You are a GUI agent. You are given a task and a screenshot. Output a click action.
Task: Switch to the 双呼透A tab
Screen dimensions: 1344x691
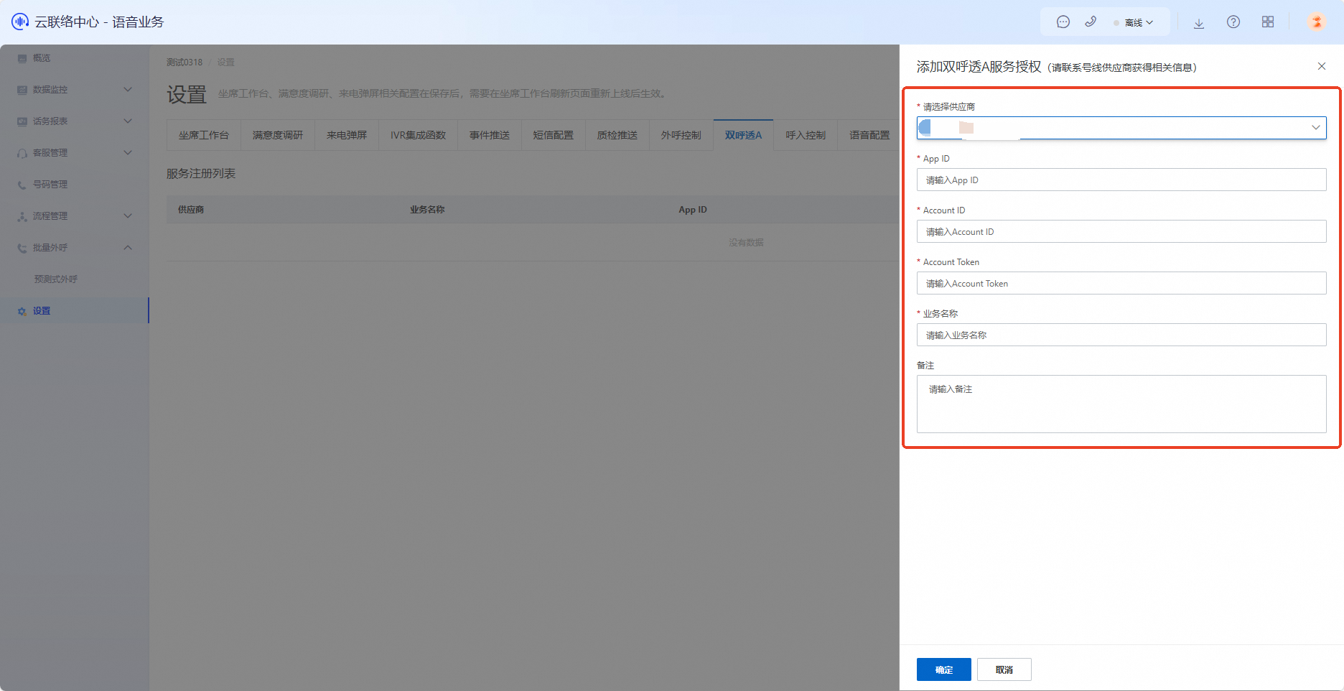(744, 135)
